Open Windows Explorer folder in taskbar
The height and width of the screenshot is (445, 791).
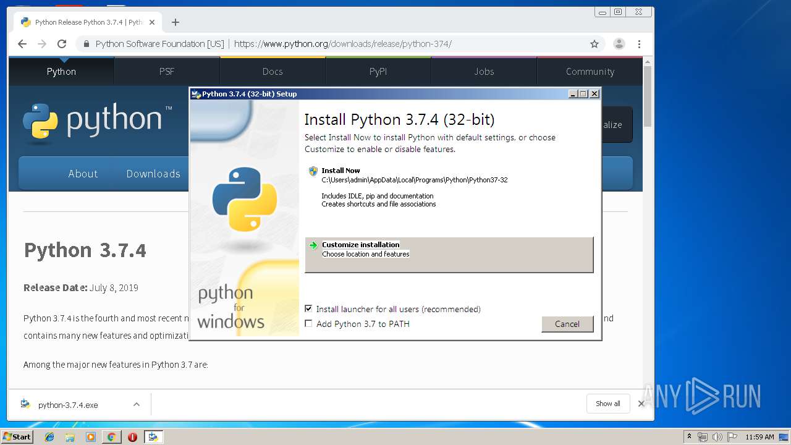[70, 437]
